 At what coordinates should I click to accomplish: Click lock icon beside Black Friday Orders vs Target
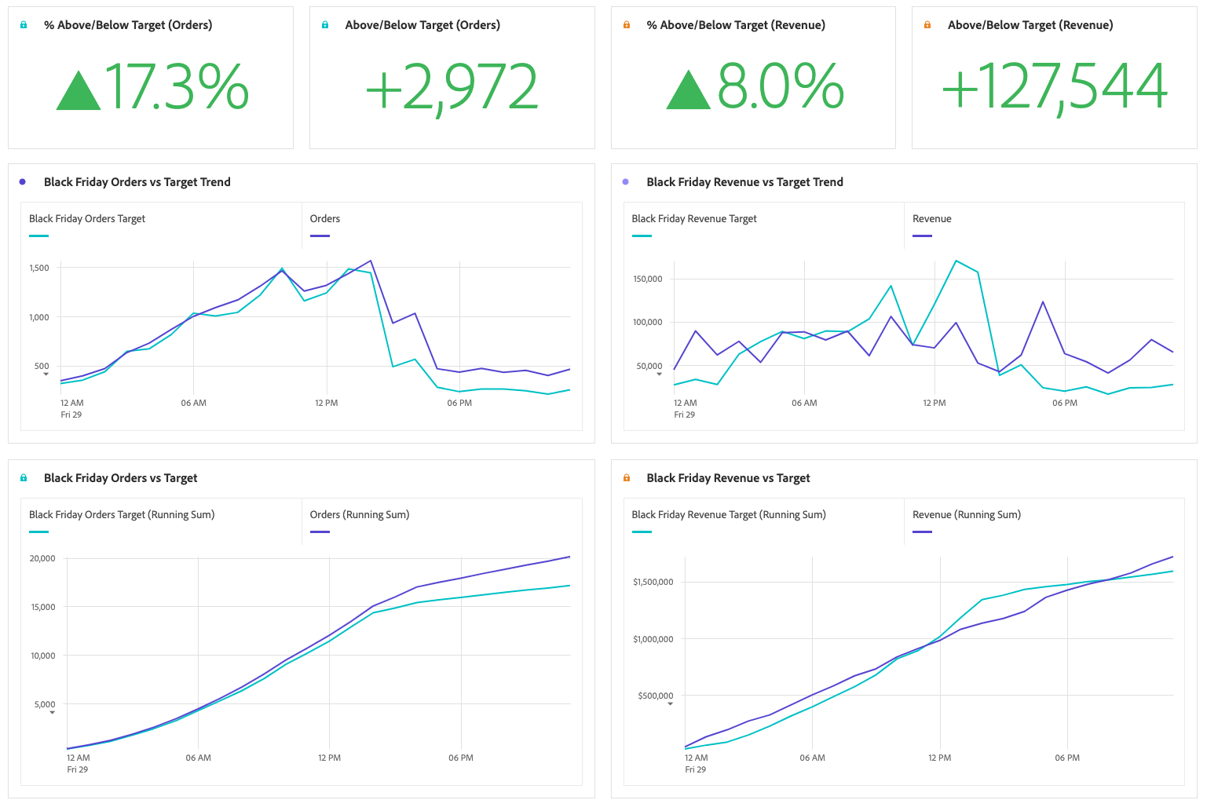click(x=24, y=478)
